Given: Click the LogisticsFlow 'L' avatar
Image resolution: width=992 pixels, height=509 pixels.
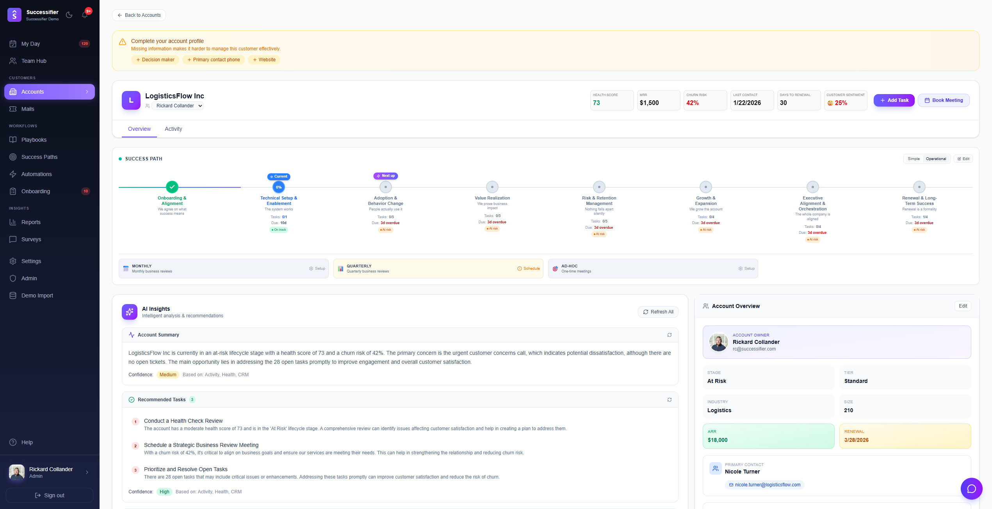Looking at the screenshot, I should (131, 100).
